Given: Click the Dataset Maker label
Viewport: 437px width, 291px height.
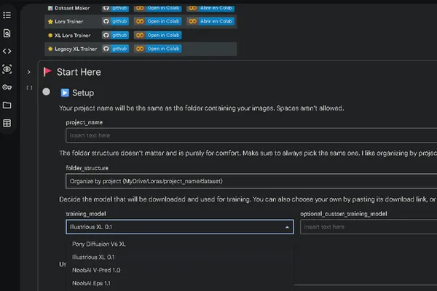Looking at the screenshot, I should [72, 8].
